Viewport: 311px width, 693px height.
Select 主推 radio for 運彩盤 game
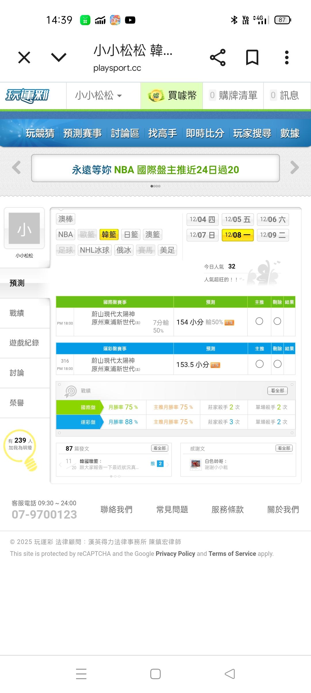(259, 364)
